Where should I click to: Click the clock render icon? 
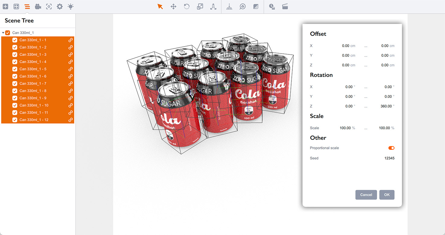pos(272,6)
